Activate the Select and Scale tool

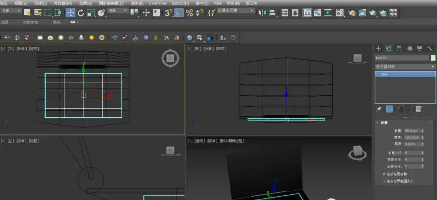91,13
